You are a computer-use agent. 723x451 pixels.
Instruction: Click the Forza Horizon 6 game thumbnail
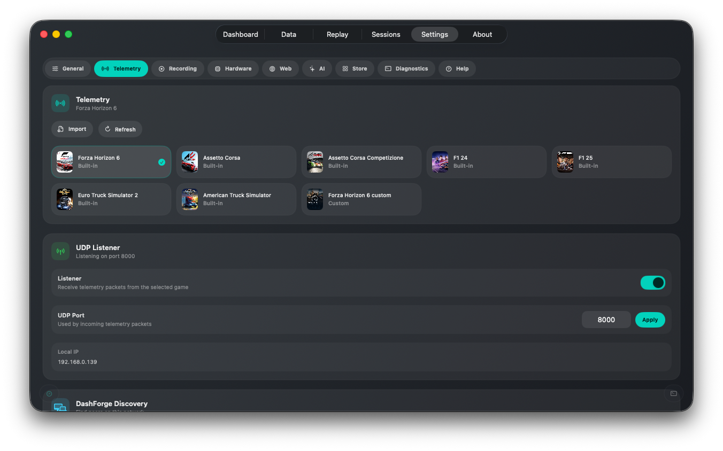click(x=65, y=162)
